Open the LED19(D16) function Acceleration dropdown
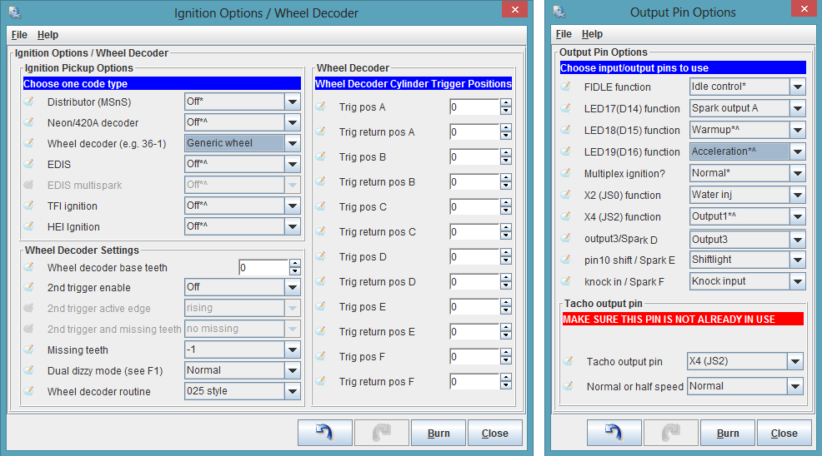Screen dimensions: 822x456 pos(748,151)
